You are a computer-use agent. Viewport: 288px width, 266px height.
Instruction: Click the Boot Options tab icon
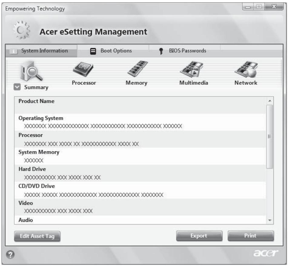pos(93,51)
